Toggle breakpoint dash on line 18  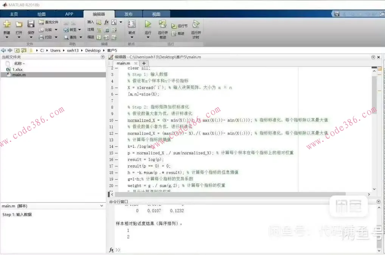tap(116, 173)
